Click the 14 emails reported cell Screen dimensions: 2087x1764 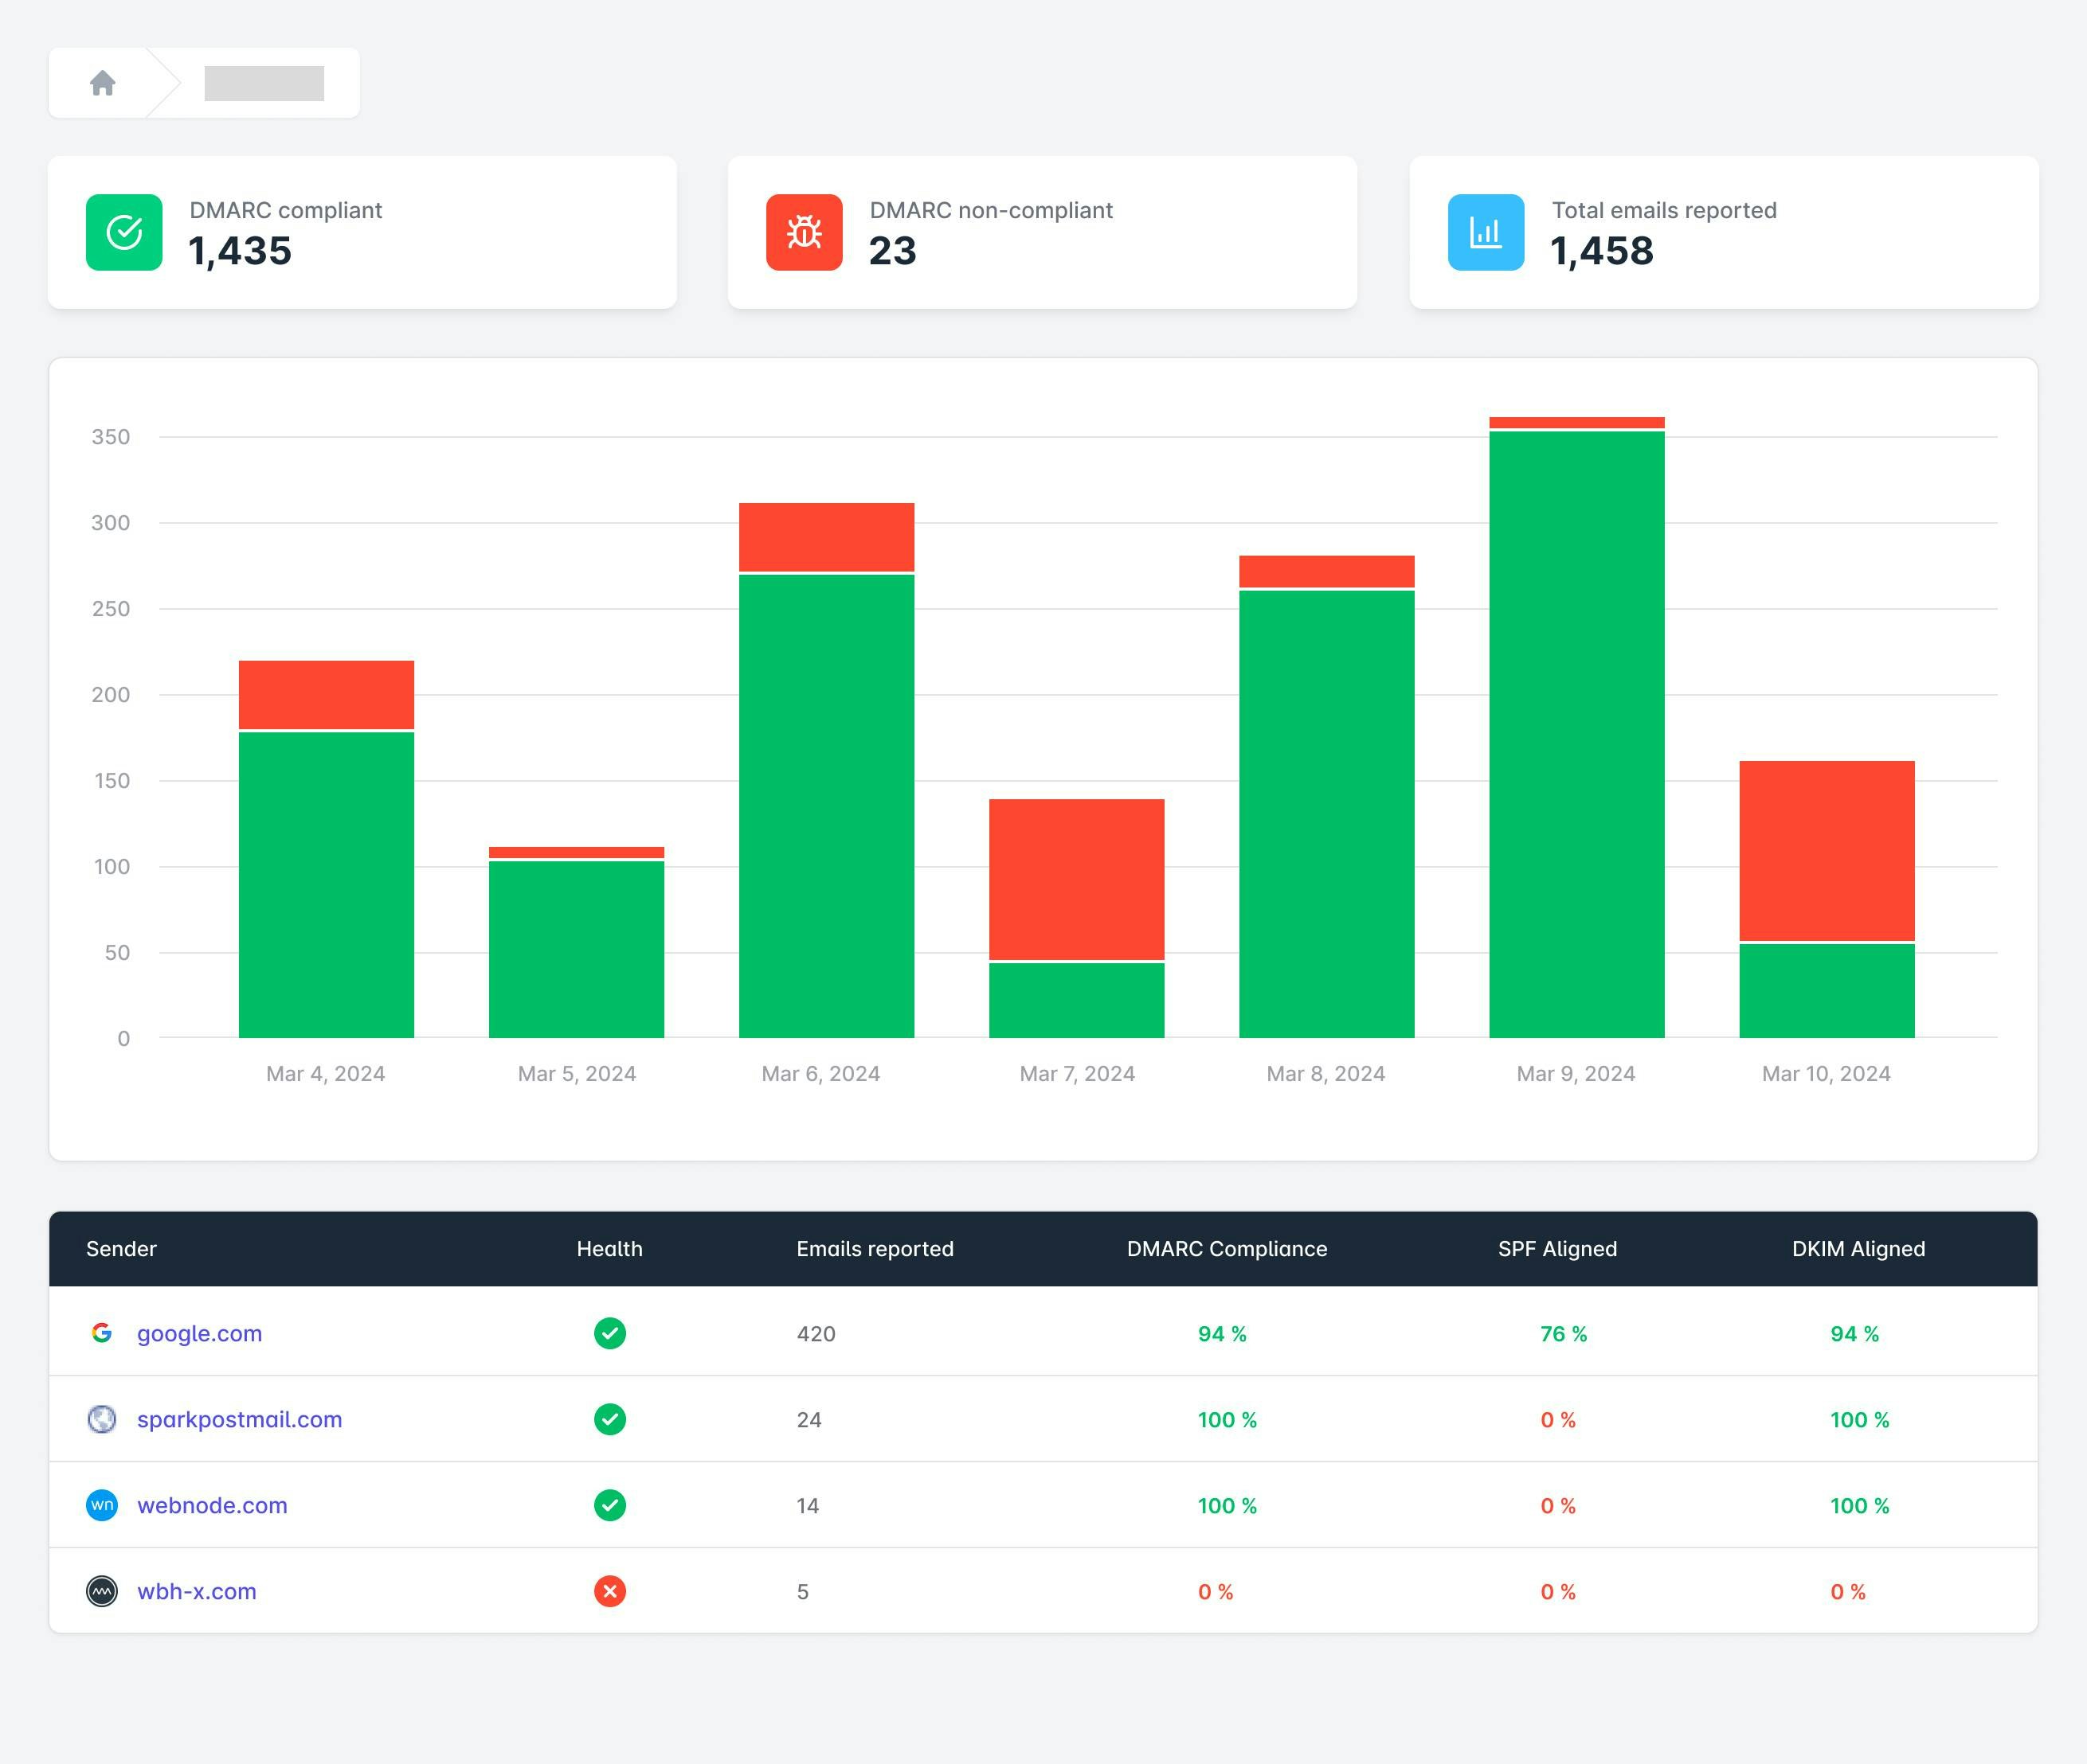pos(809,1506)
